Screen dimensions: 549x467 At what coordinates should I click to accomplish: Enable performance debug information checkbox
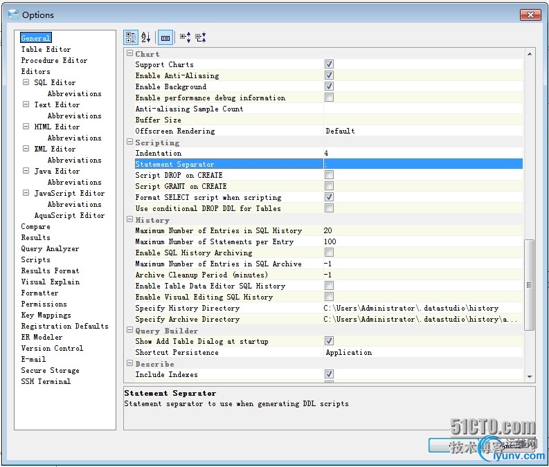point(329,98)
